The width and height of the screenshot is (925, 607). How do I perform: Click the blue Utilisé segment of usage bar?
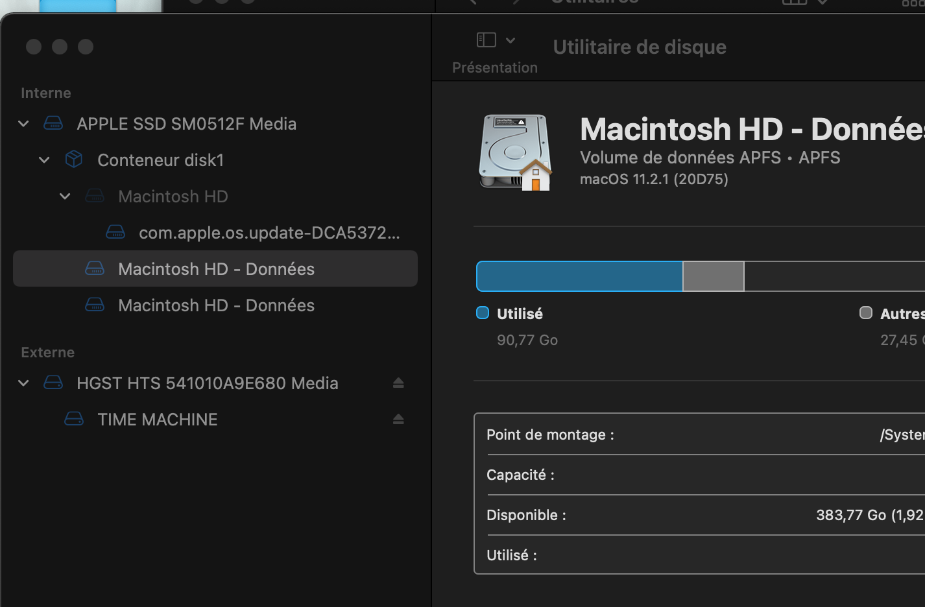579,276
